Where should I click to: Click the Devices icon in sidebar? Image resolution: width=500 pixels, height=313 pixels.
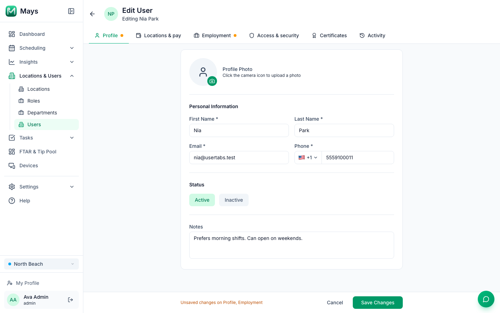[x=12, y=166]
